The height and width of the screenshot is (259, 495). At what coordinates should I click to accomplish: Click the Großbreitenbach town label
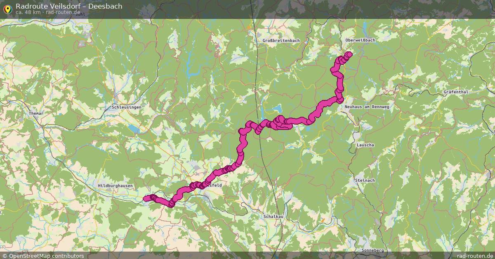[x=281, y=41]
